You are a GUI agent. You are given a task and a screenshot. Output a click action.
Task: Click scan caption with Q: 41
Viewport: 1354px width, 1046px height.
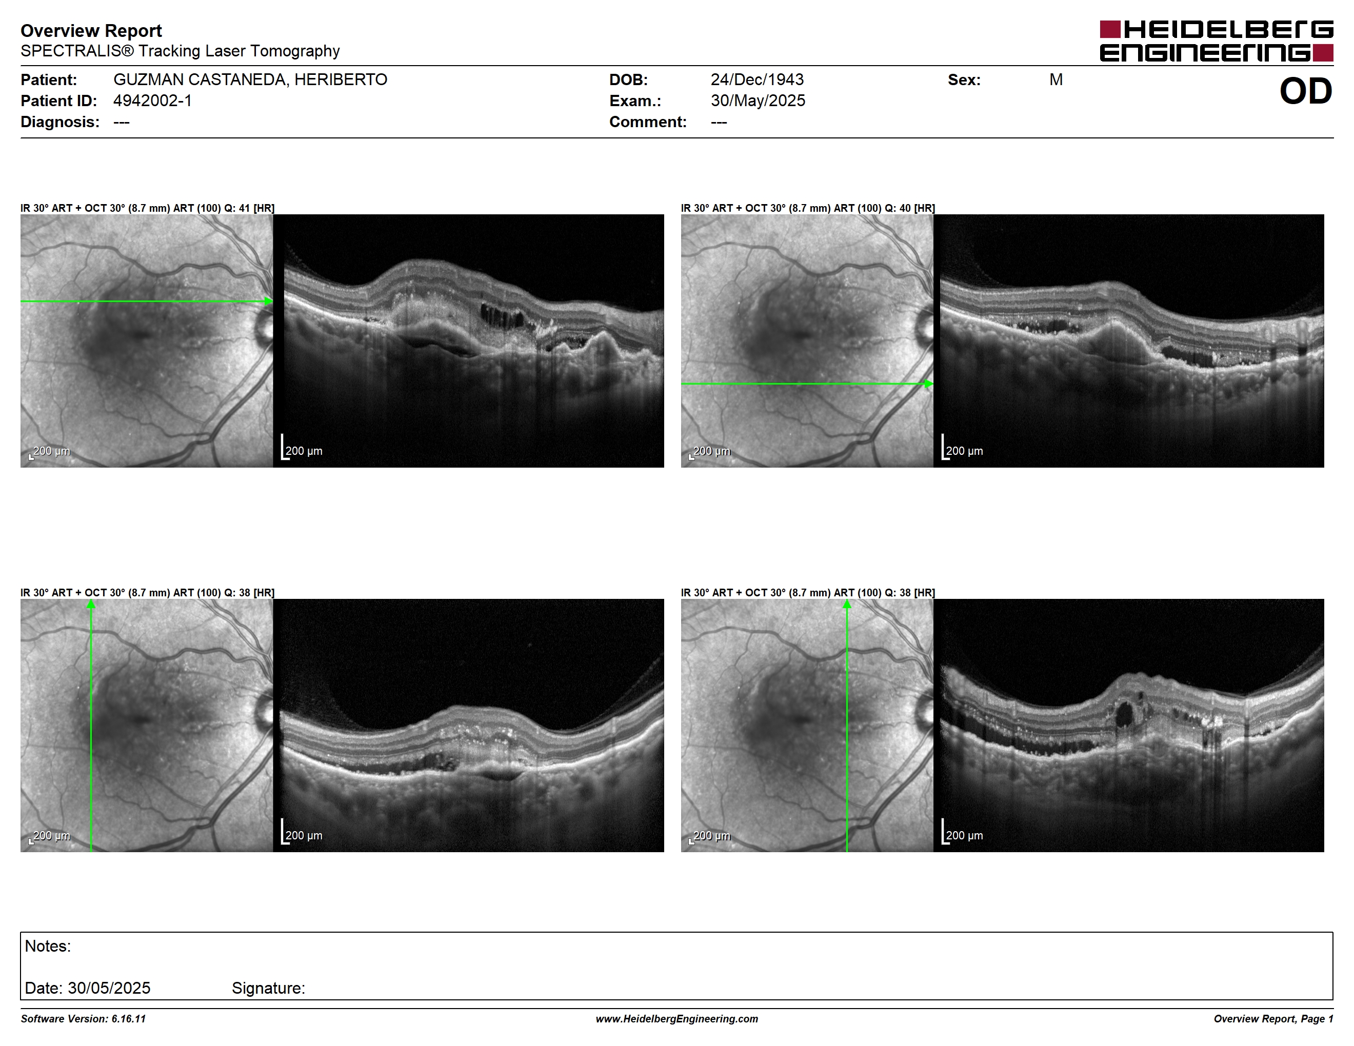(x=148, y=208)
